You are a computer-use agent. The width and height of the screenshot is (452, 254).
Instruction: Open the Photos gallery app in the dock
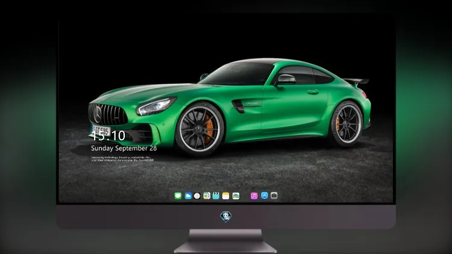236,196
